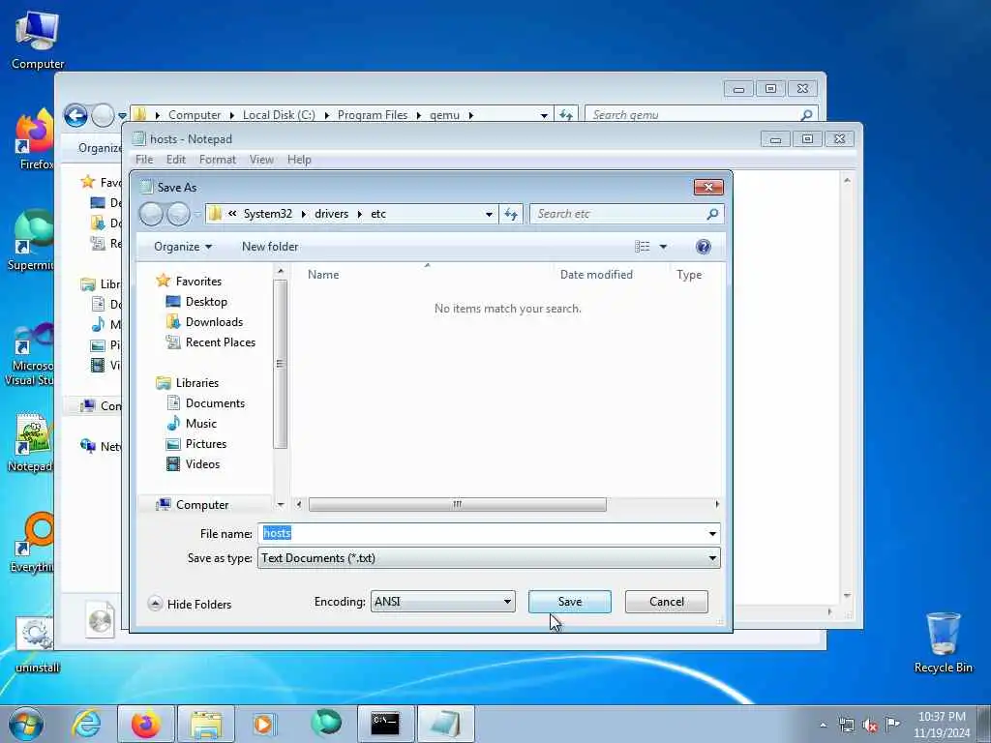Image resolution: width=991 pixels, height=743 pixels.
Task: Open the Computer desktop icon
Action: (x=38, y=41)
